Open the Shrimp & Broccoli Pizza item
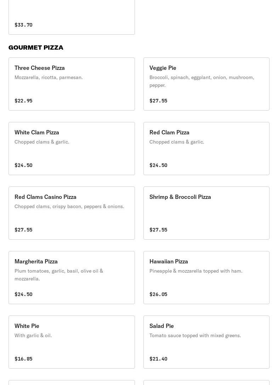Viewport: 278px width, 385px height. point(206,213)
